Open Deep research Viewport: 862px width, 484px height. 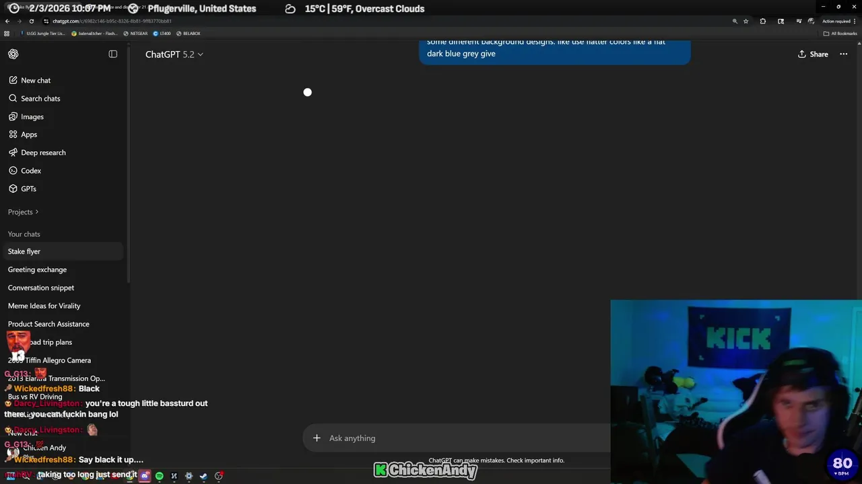pos(43,153)
